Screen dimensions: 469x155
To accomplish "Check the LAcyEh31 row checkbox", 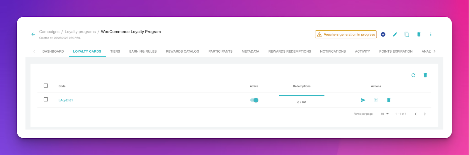I will click(46, 99).
